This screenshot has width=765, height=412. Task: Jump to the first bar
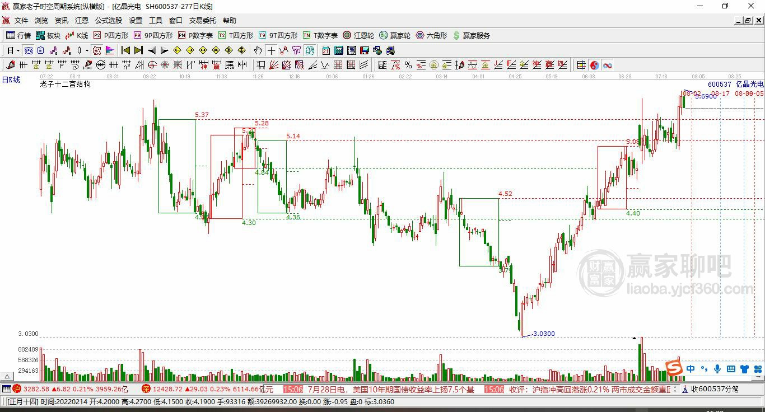(x=125, y=50)
